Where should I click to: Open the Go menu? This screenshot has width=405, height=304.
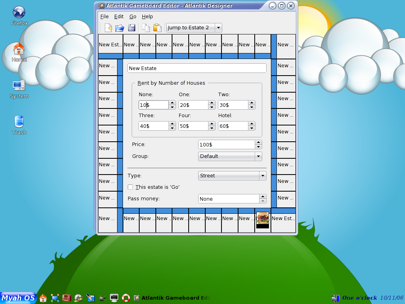click(133, 17)
